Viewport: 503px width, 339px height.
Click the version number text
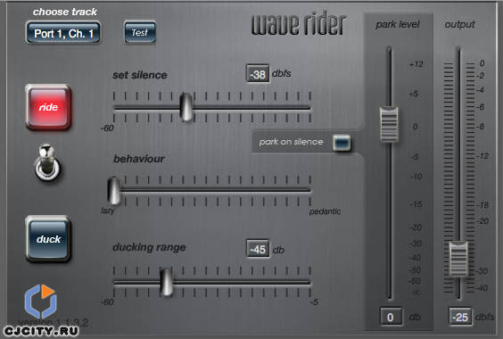coord(54,322)
